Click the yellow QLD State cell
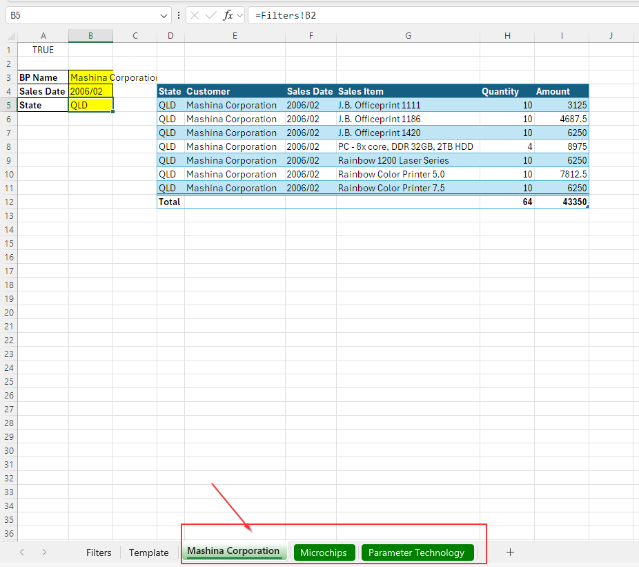Viewport: 639px width, 567px height. tap(91, 105)
